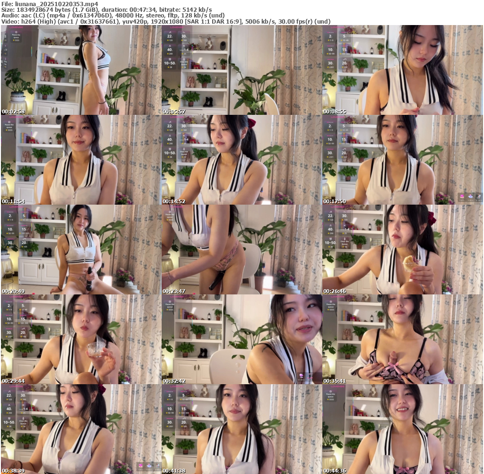This screenshot has height=474, width=484.
Task: Select the thumbnail stamped 00:26:46
Action: (403, 250)
